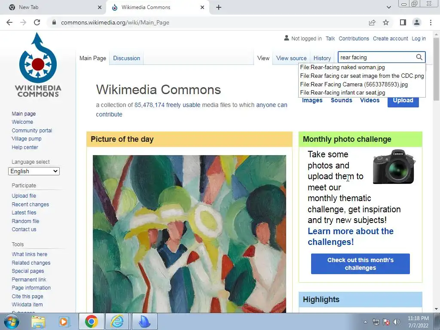Click the Action Center flag tray icon
This screenshot has height=330, width=440.
386,322
